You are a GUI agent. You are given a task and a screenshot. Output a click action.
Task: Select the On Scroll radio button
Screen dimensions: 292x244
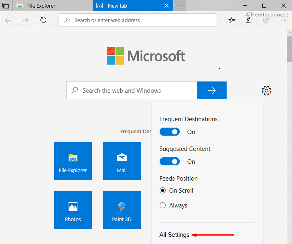pos(162,191)
